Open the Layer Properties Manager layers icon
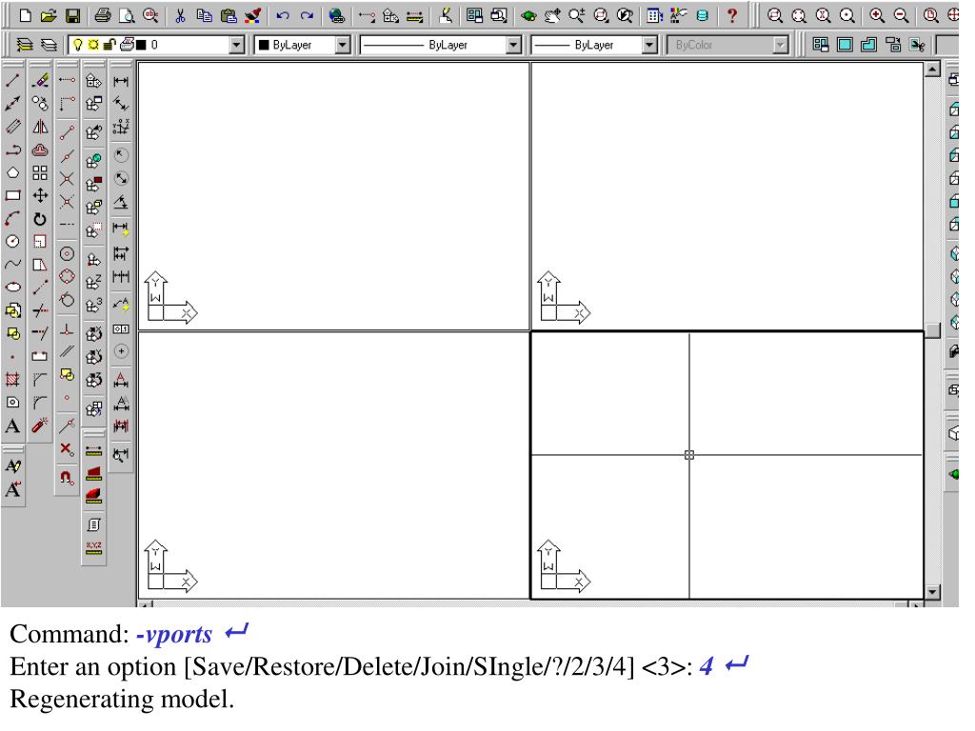The image size is (975, 731). point(49,45)
